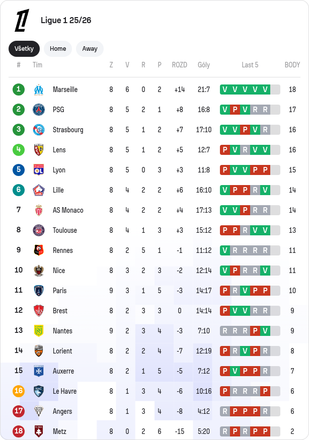Viewport: 309px width, 440px height.
Task: Select the Všetky filter tab
Action: pyautogui.click(x=24, y=49)
